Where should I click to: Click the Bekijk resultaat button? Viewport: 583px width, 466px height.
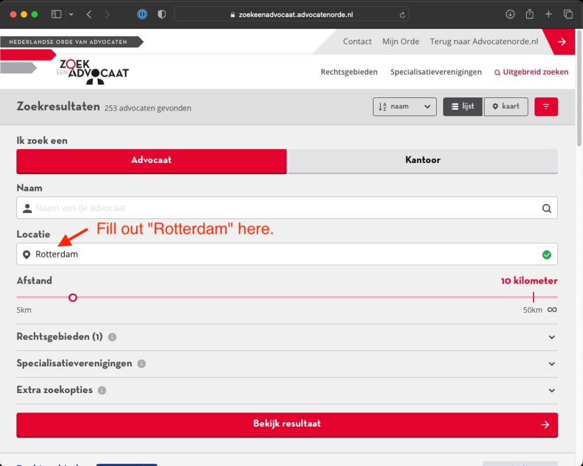287,424
